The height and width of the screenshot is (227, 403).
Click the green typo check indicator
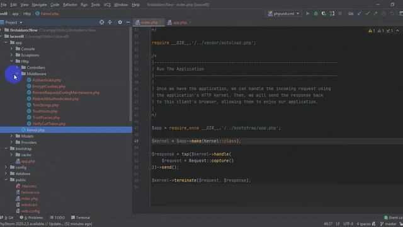[x=390, y=31]
